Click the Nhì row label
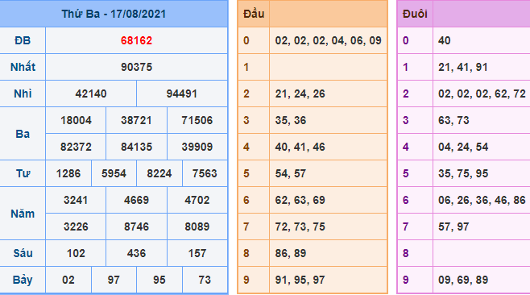The width and height of the screenshot is (530, 295). [23, 93]
